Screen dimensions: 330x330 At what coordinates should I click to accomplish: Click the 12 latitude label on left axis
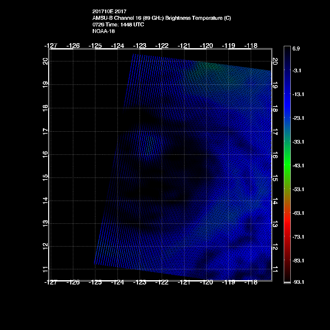point(45,246)
